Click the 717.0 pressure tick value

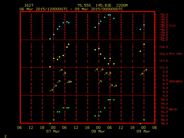[164, 68]
